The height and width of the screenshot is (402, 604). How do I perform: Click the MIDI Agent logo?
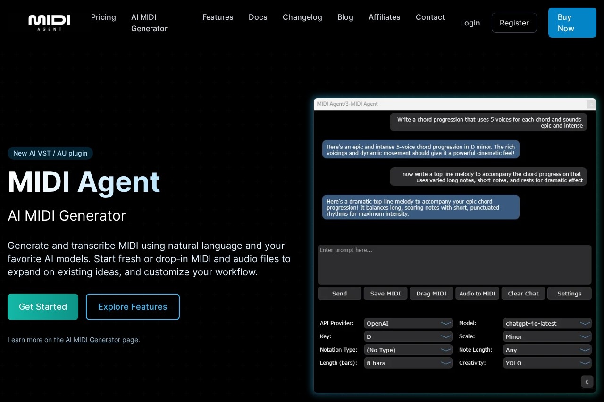tap(49, 22)
